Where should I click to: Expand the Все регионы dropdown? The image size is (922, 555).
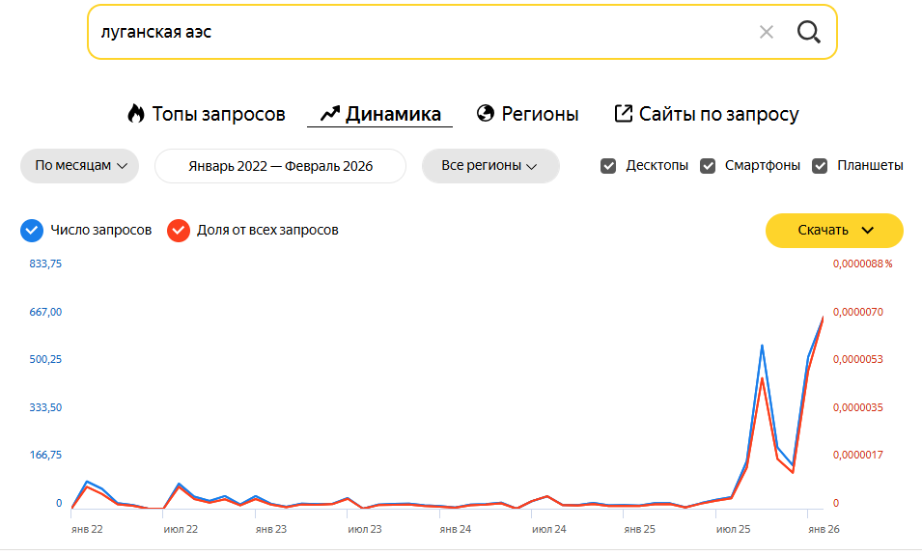(490, 166)
